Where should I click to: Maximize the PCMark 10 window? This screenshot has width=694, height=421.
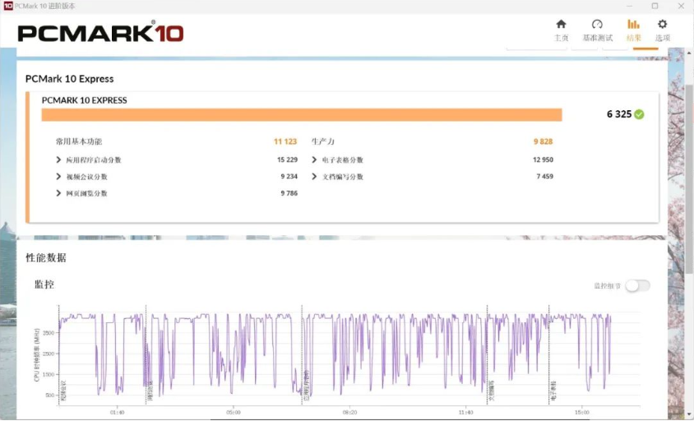(x=655, y=6)
